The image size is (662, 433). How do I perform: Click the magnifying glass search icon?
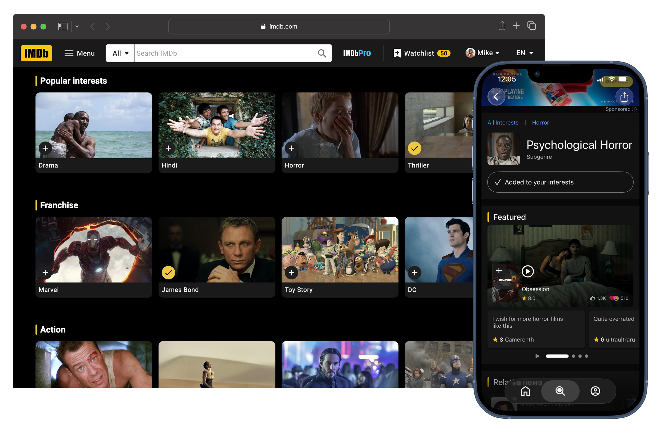coord(322,53)
